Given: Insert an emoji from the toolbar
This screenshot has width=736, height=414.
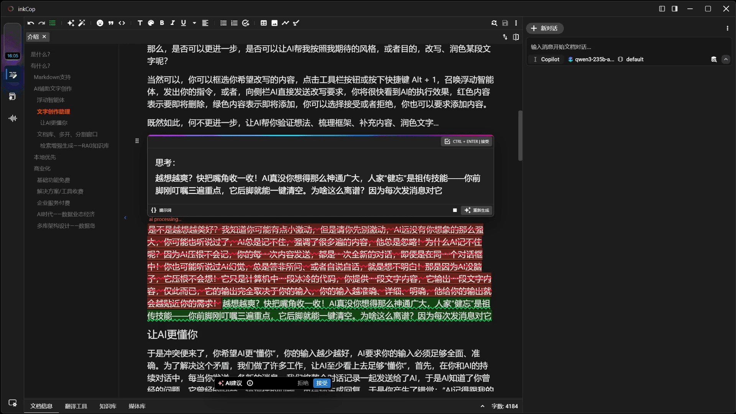Looking at the screenshot, I should [x=100, y=23].
